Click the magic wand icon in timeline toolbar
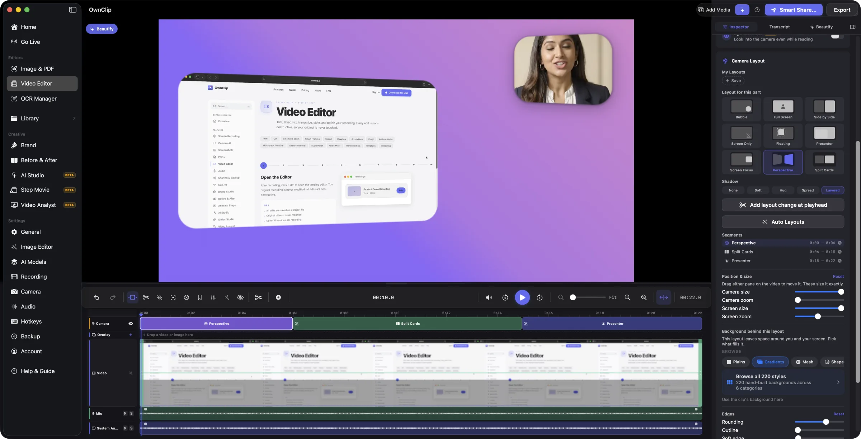Viewport: 861px width, 439px height. point(227,297)
